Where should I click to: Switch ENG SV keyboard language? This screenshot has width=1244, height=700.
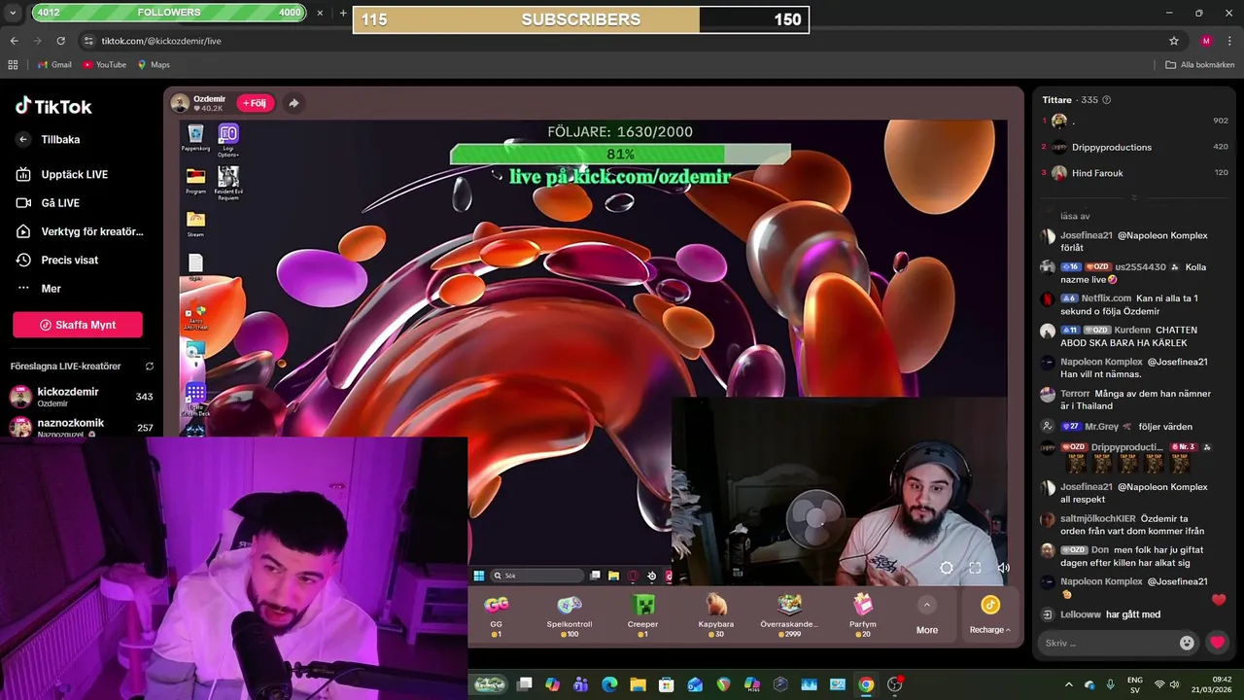[x=1134, y=684]
